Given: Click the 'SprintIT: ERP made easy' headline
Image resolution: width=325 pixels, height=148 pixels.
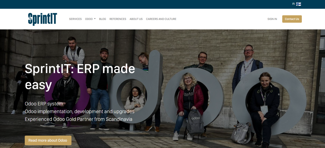Looking at the screenshot, I should 80,77.
